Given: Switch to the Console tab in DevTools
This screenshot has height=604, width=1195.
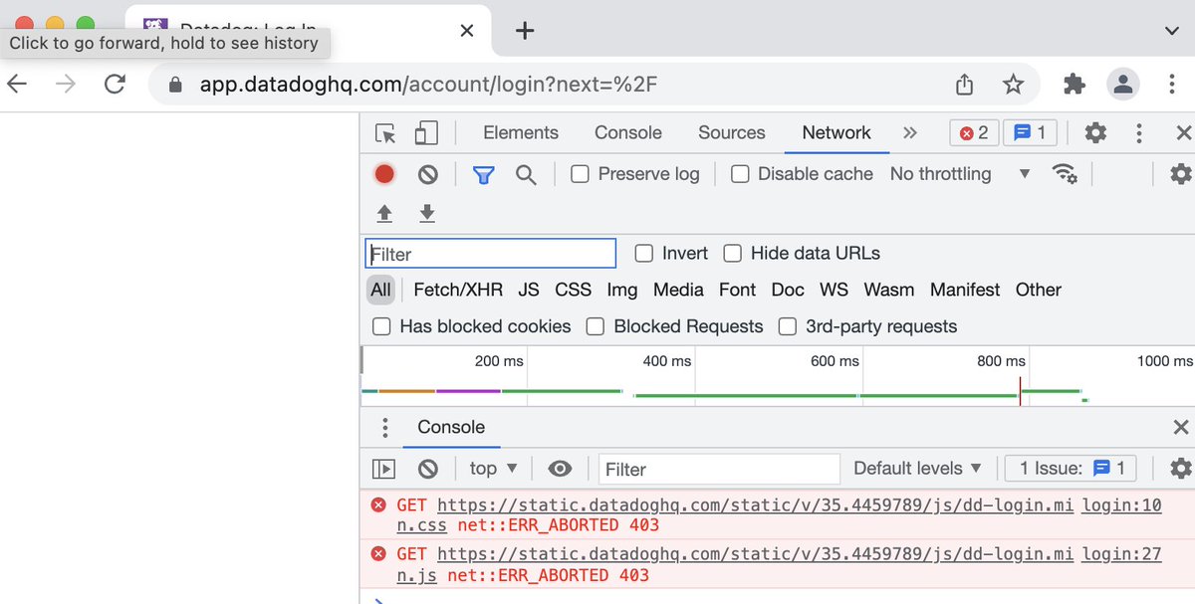Looking at the screenshot, I should coord(628,133).
